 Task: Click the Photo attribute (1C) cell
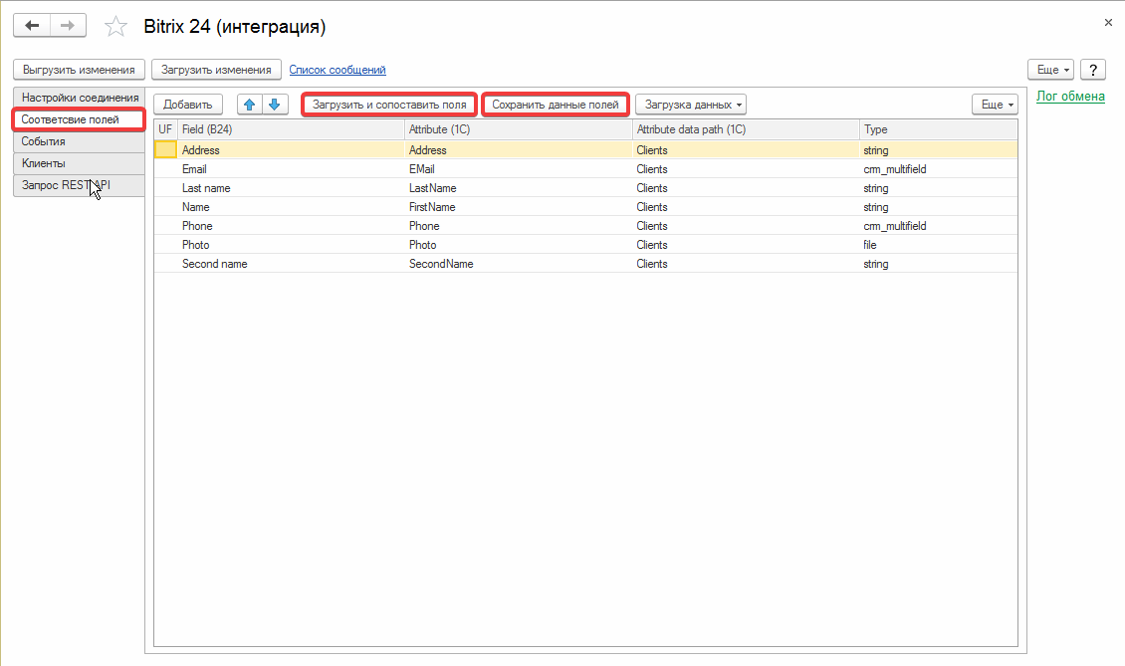tap(518, 245)
